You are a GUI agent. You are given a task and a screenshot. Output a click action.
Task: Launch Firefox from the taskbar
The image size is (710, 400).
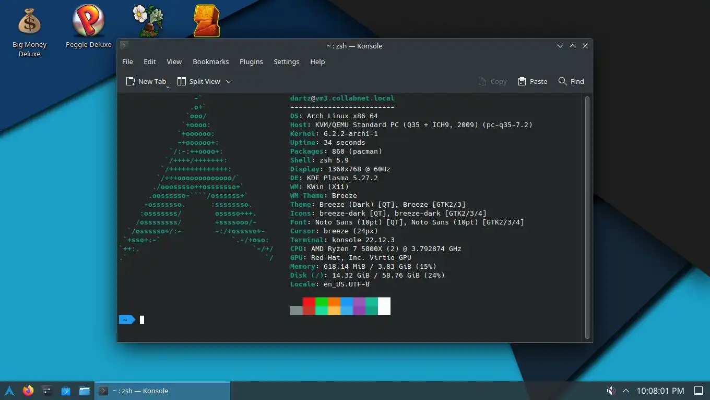pyautogui.click(x=28, y=391)
